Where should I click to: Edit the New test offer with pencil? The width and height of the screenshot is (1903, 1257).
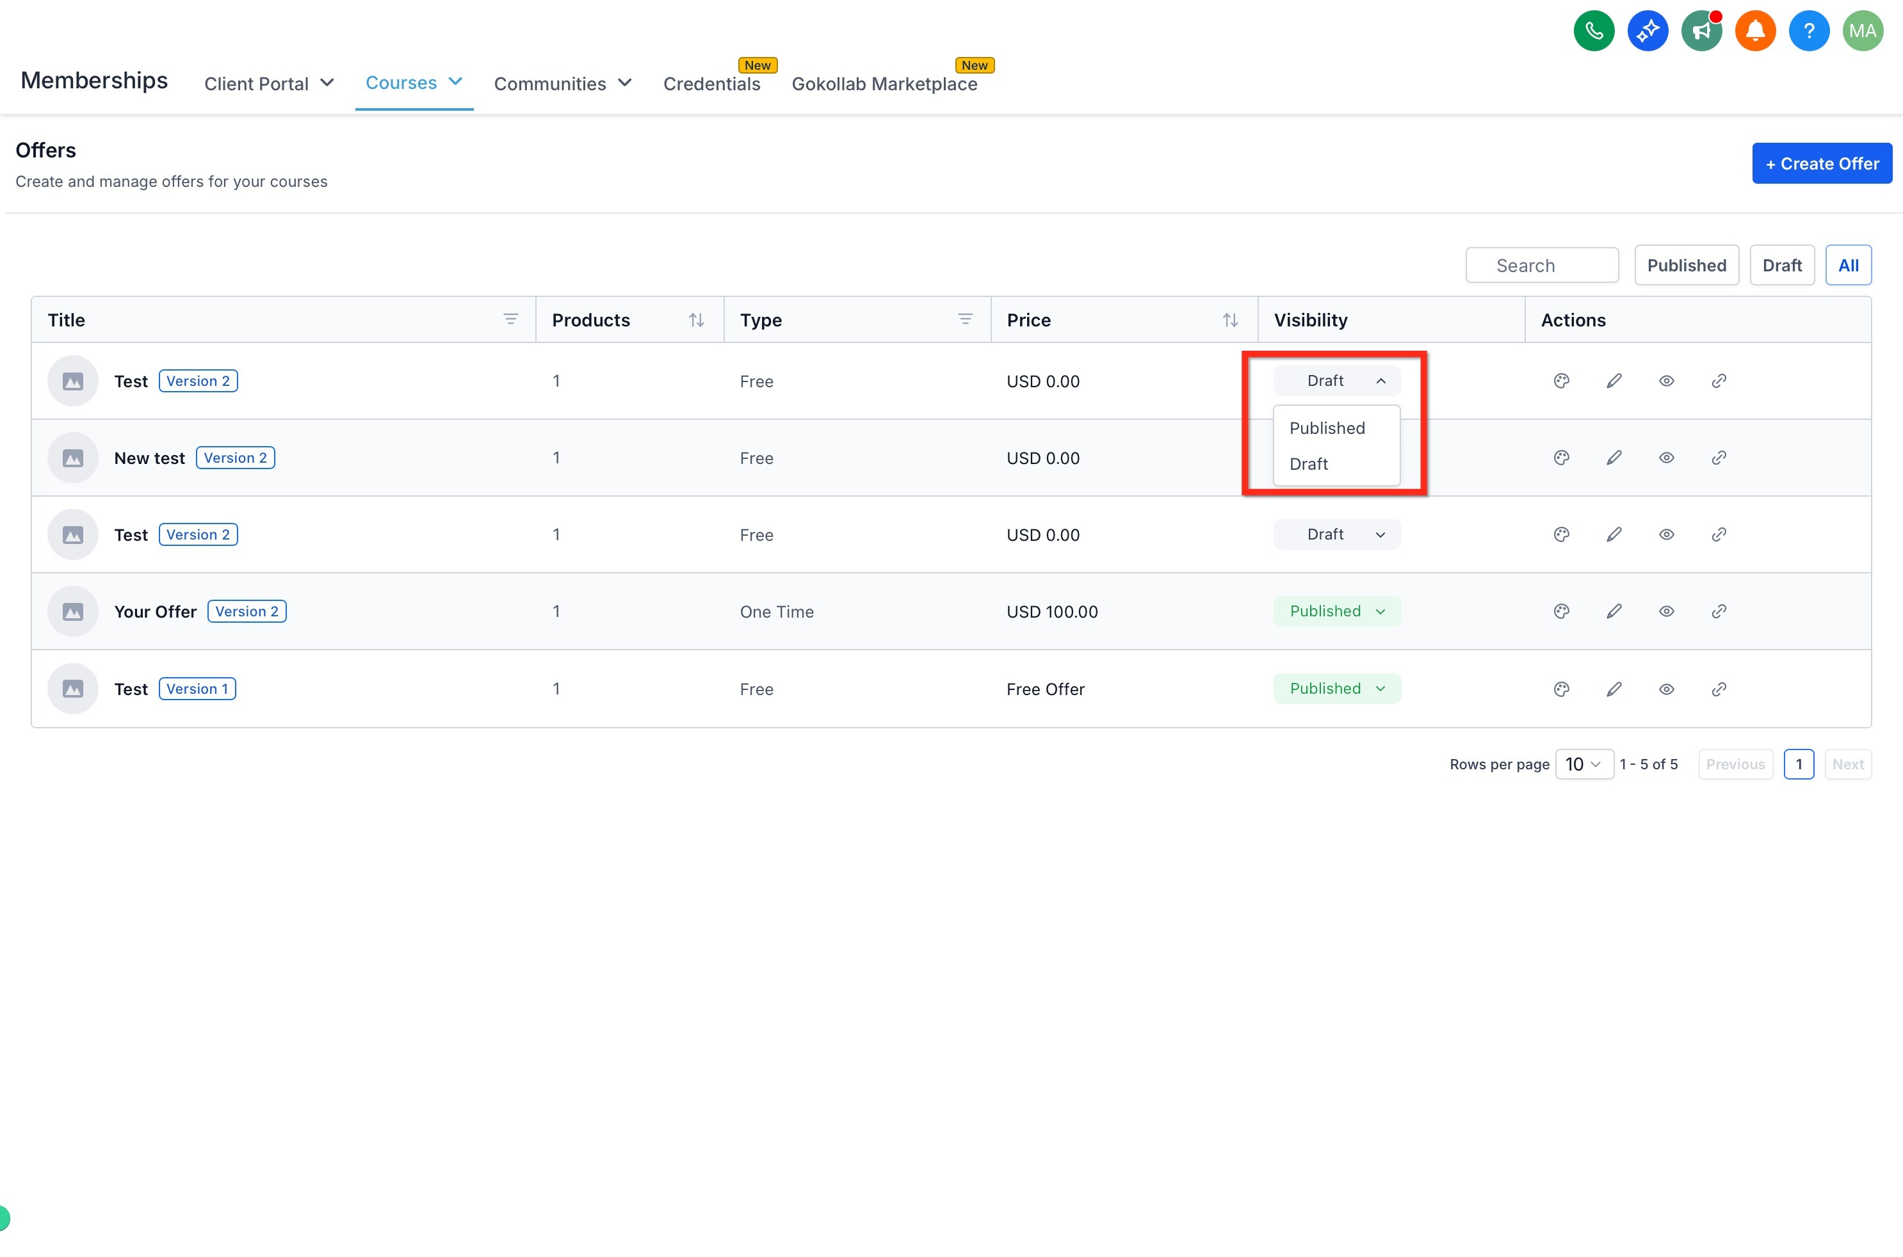[1614, 458]
